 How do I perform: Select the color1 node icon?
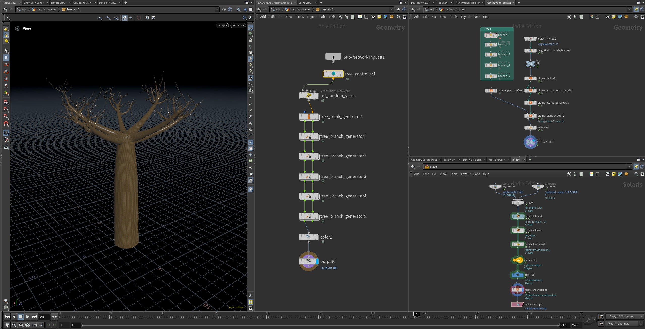[x=308, y=237]
